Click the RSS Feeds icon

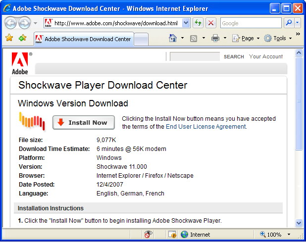click(x=194, y=38)
